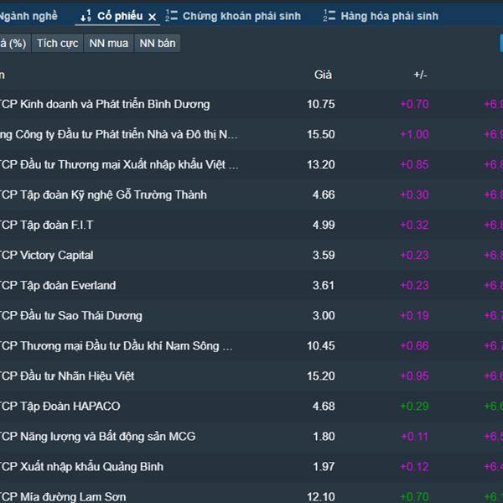Viewport: 503px width, 503px height.
Task: Click change value +0.12
Action: coord(414,466)
